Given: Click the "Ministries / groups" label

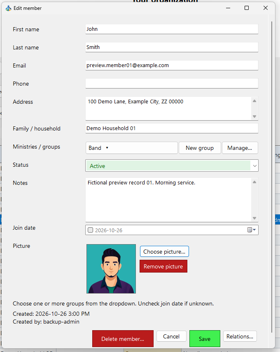Looking at the screenshot, I should tap(36, 147).
